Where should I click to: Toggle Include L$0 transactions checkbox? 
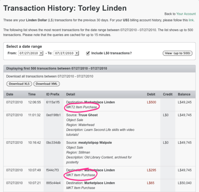(x=88, y=53)
